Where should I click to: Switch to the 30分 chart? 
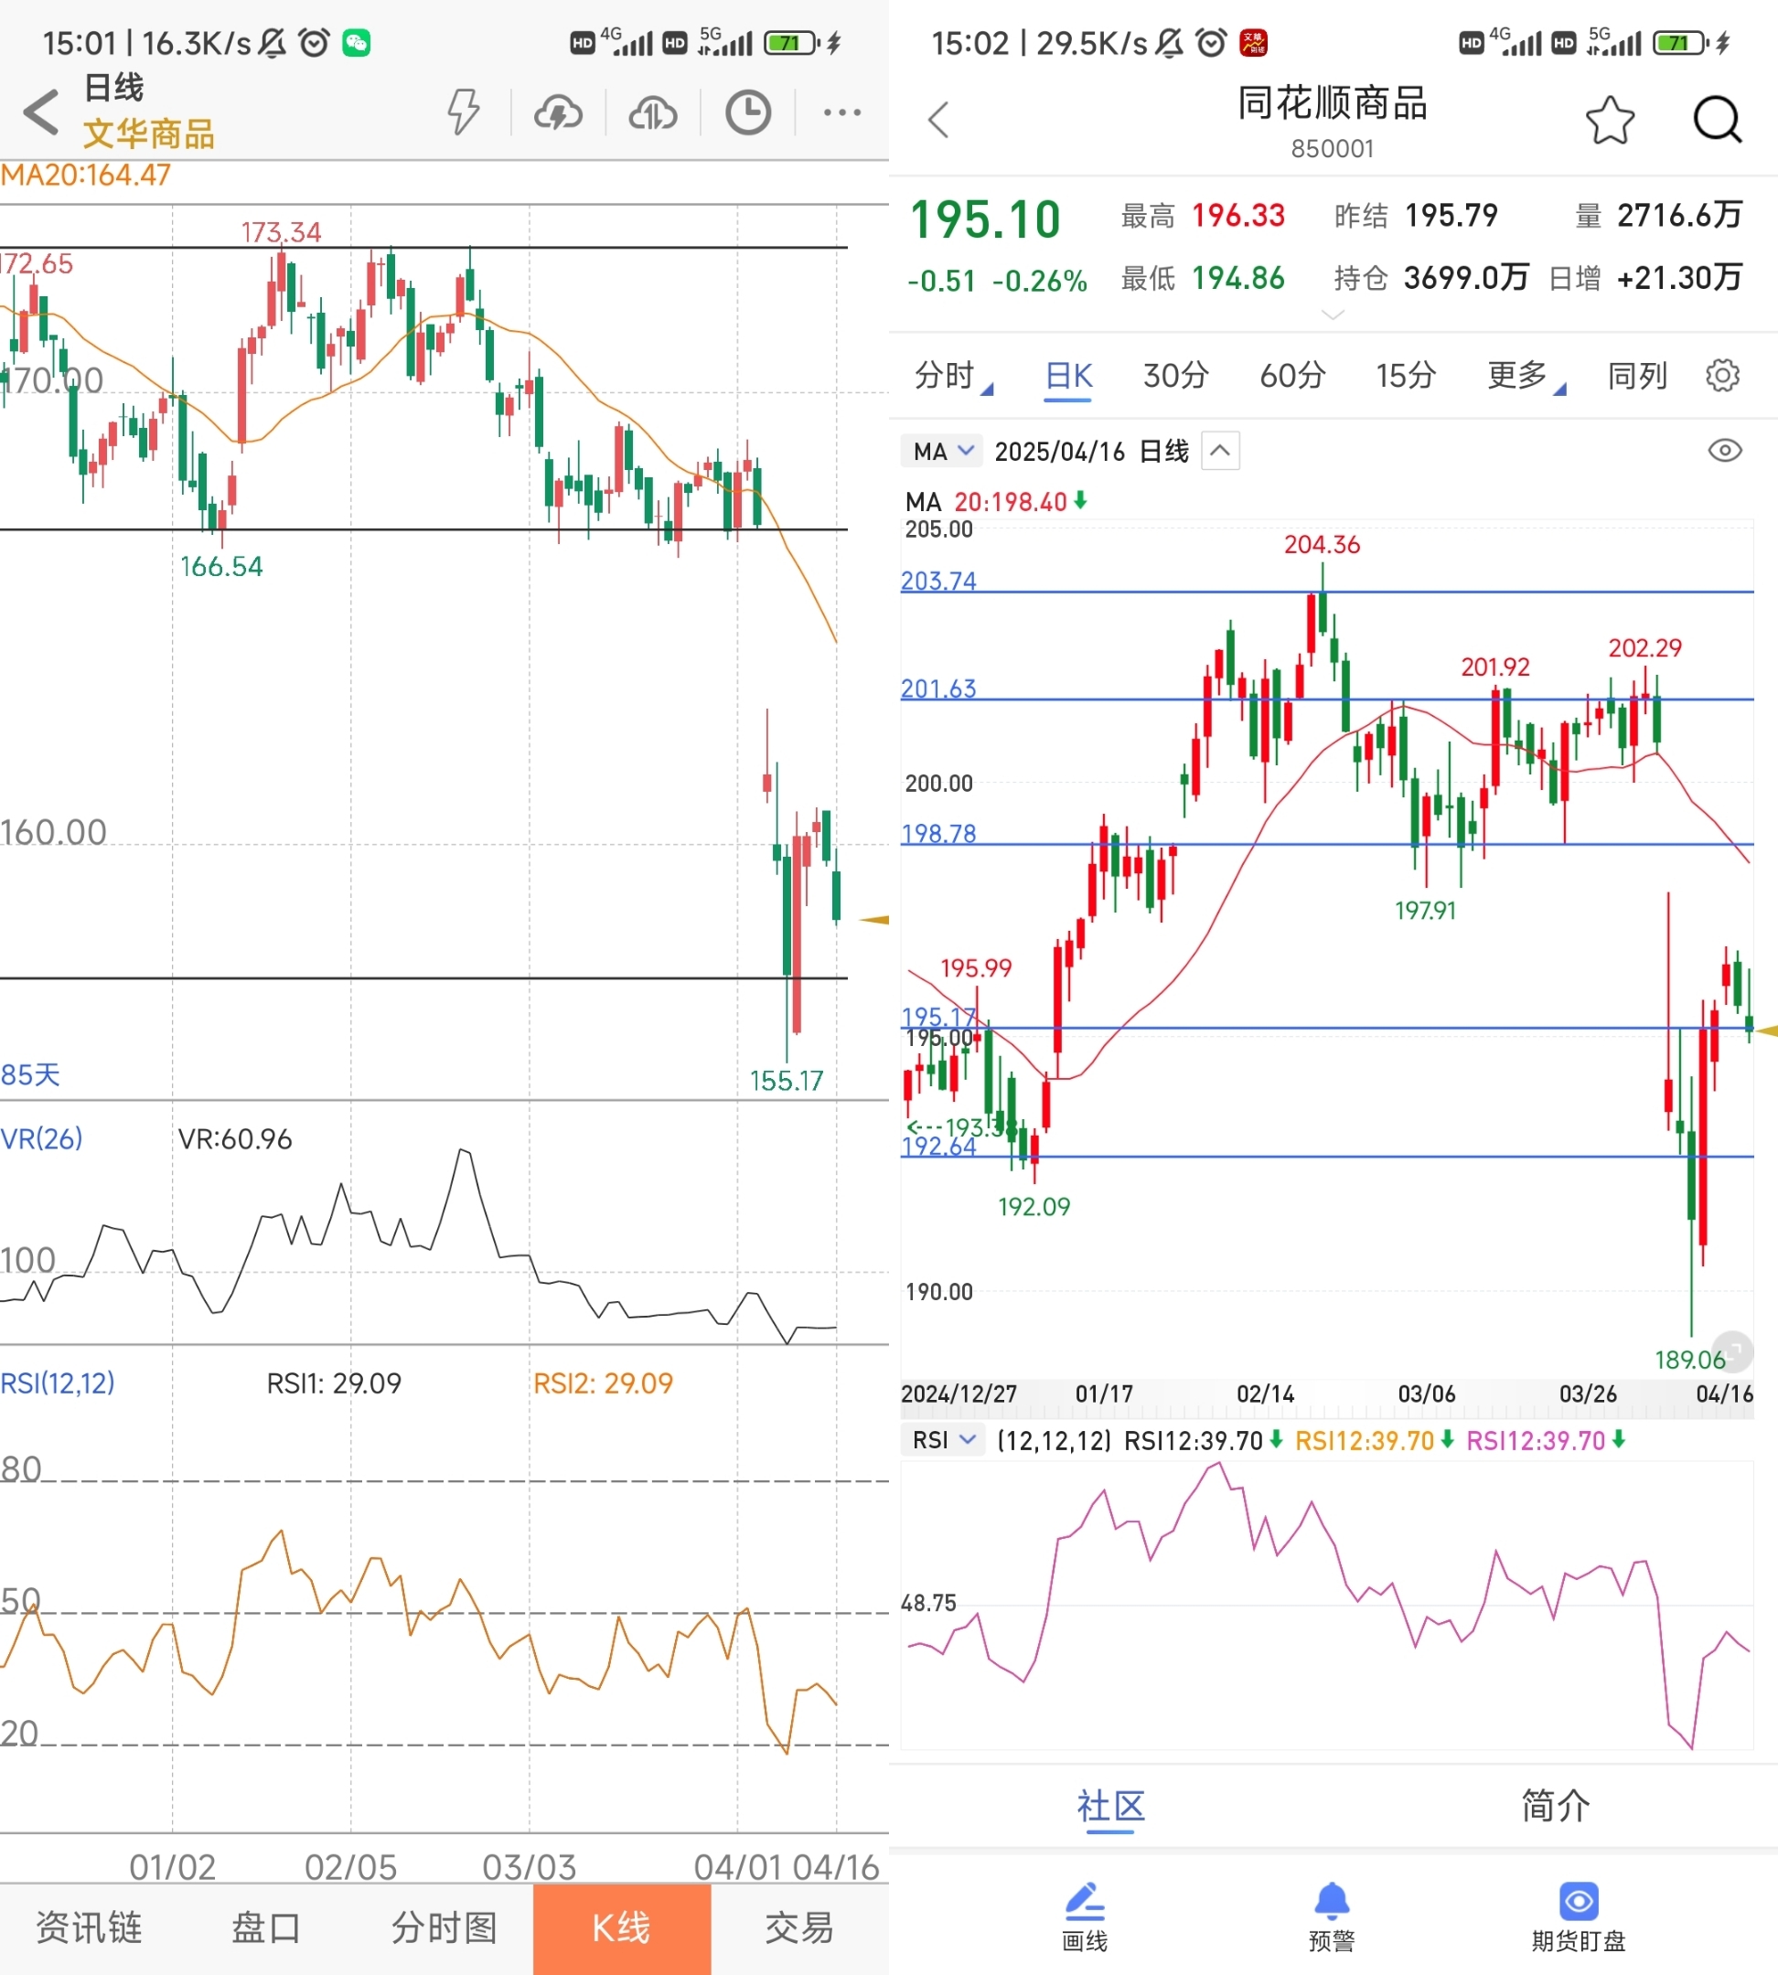coord(1176,376)
